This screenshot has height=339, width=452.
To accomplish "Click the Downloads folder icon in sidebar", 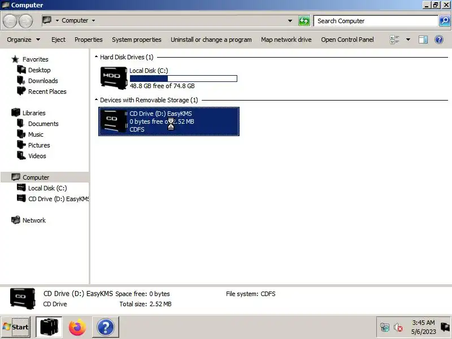I will click(21, 80).
